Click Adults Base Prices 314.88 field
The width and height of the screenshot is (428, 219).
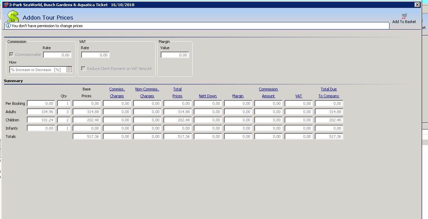pos(87,112)
